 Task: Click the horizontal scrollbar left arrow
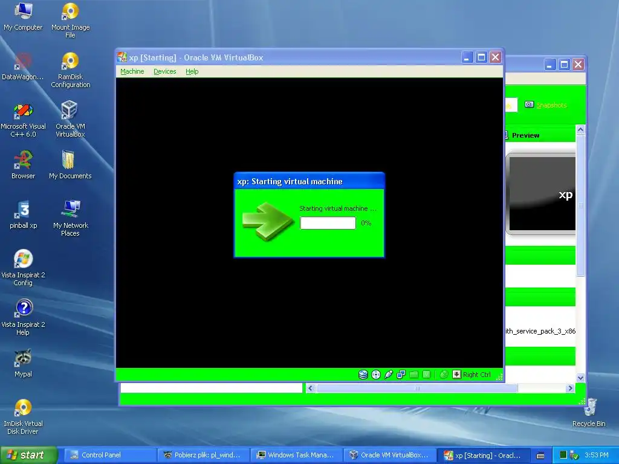(310, 388)
